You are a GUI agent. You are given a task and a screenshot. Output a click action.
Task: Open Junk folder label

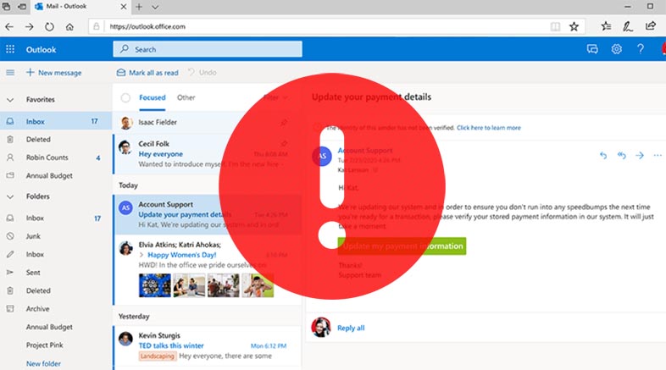coord(33,236)
